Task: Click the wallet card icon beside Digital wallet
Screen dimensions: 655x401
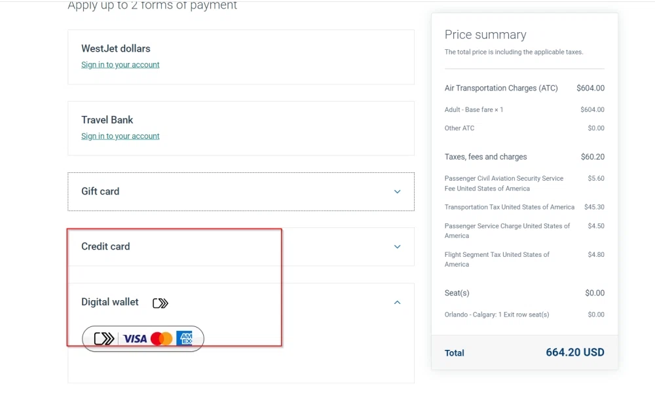Action: [x=160, y=302]
